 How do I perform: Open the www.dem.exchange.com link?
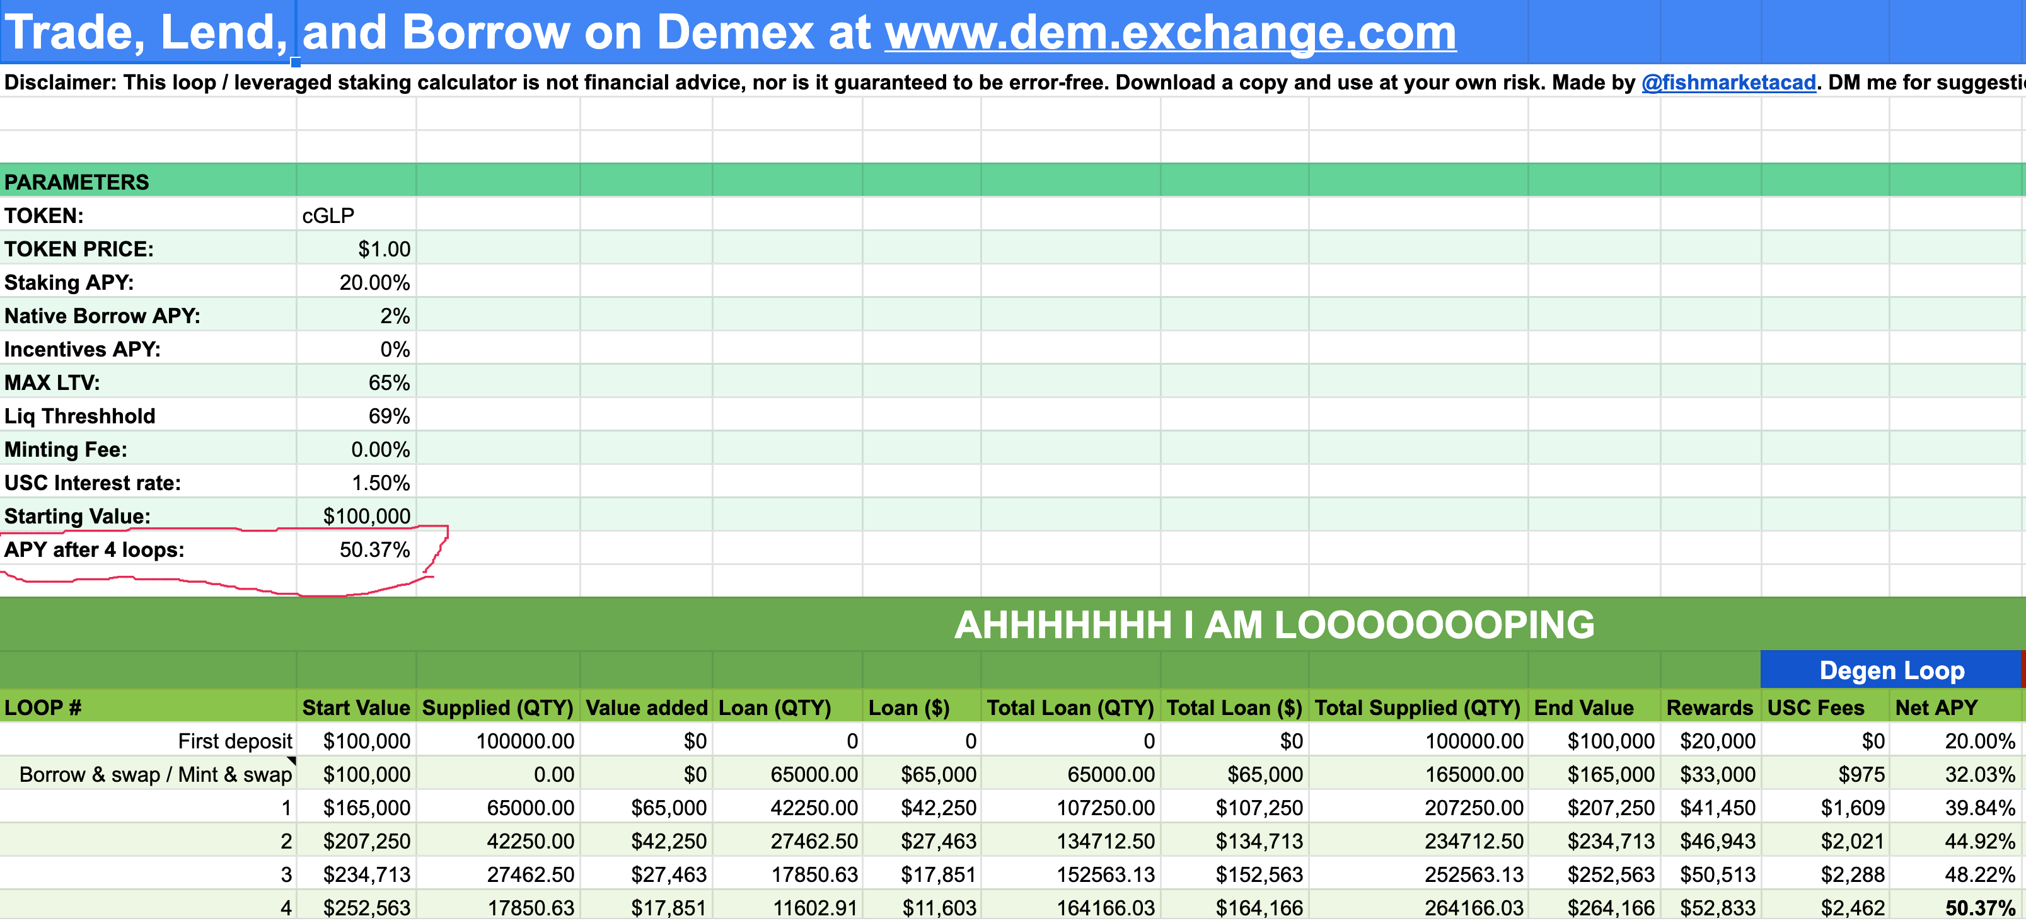coord(1171,32)
